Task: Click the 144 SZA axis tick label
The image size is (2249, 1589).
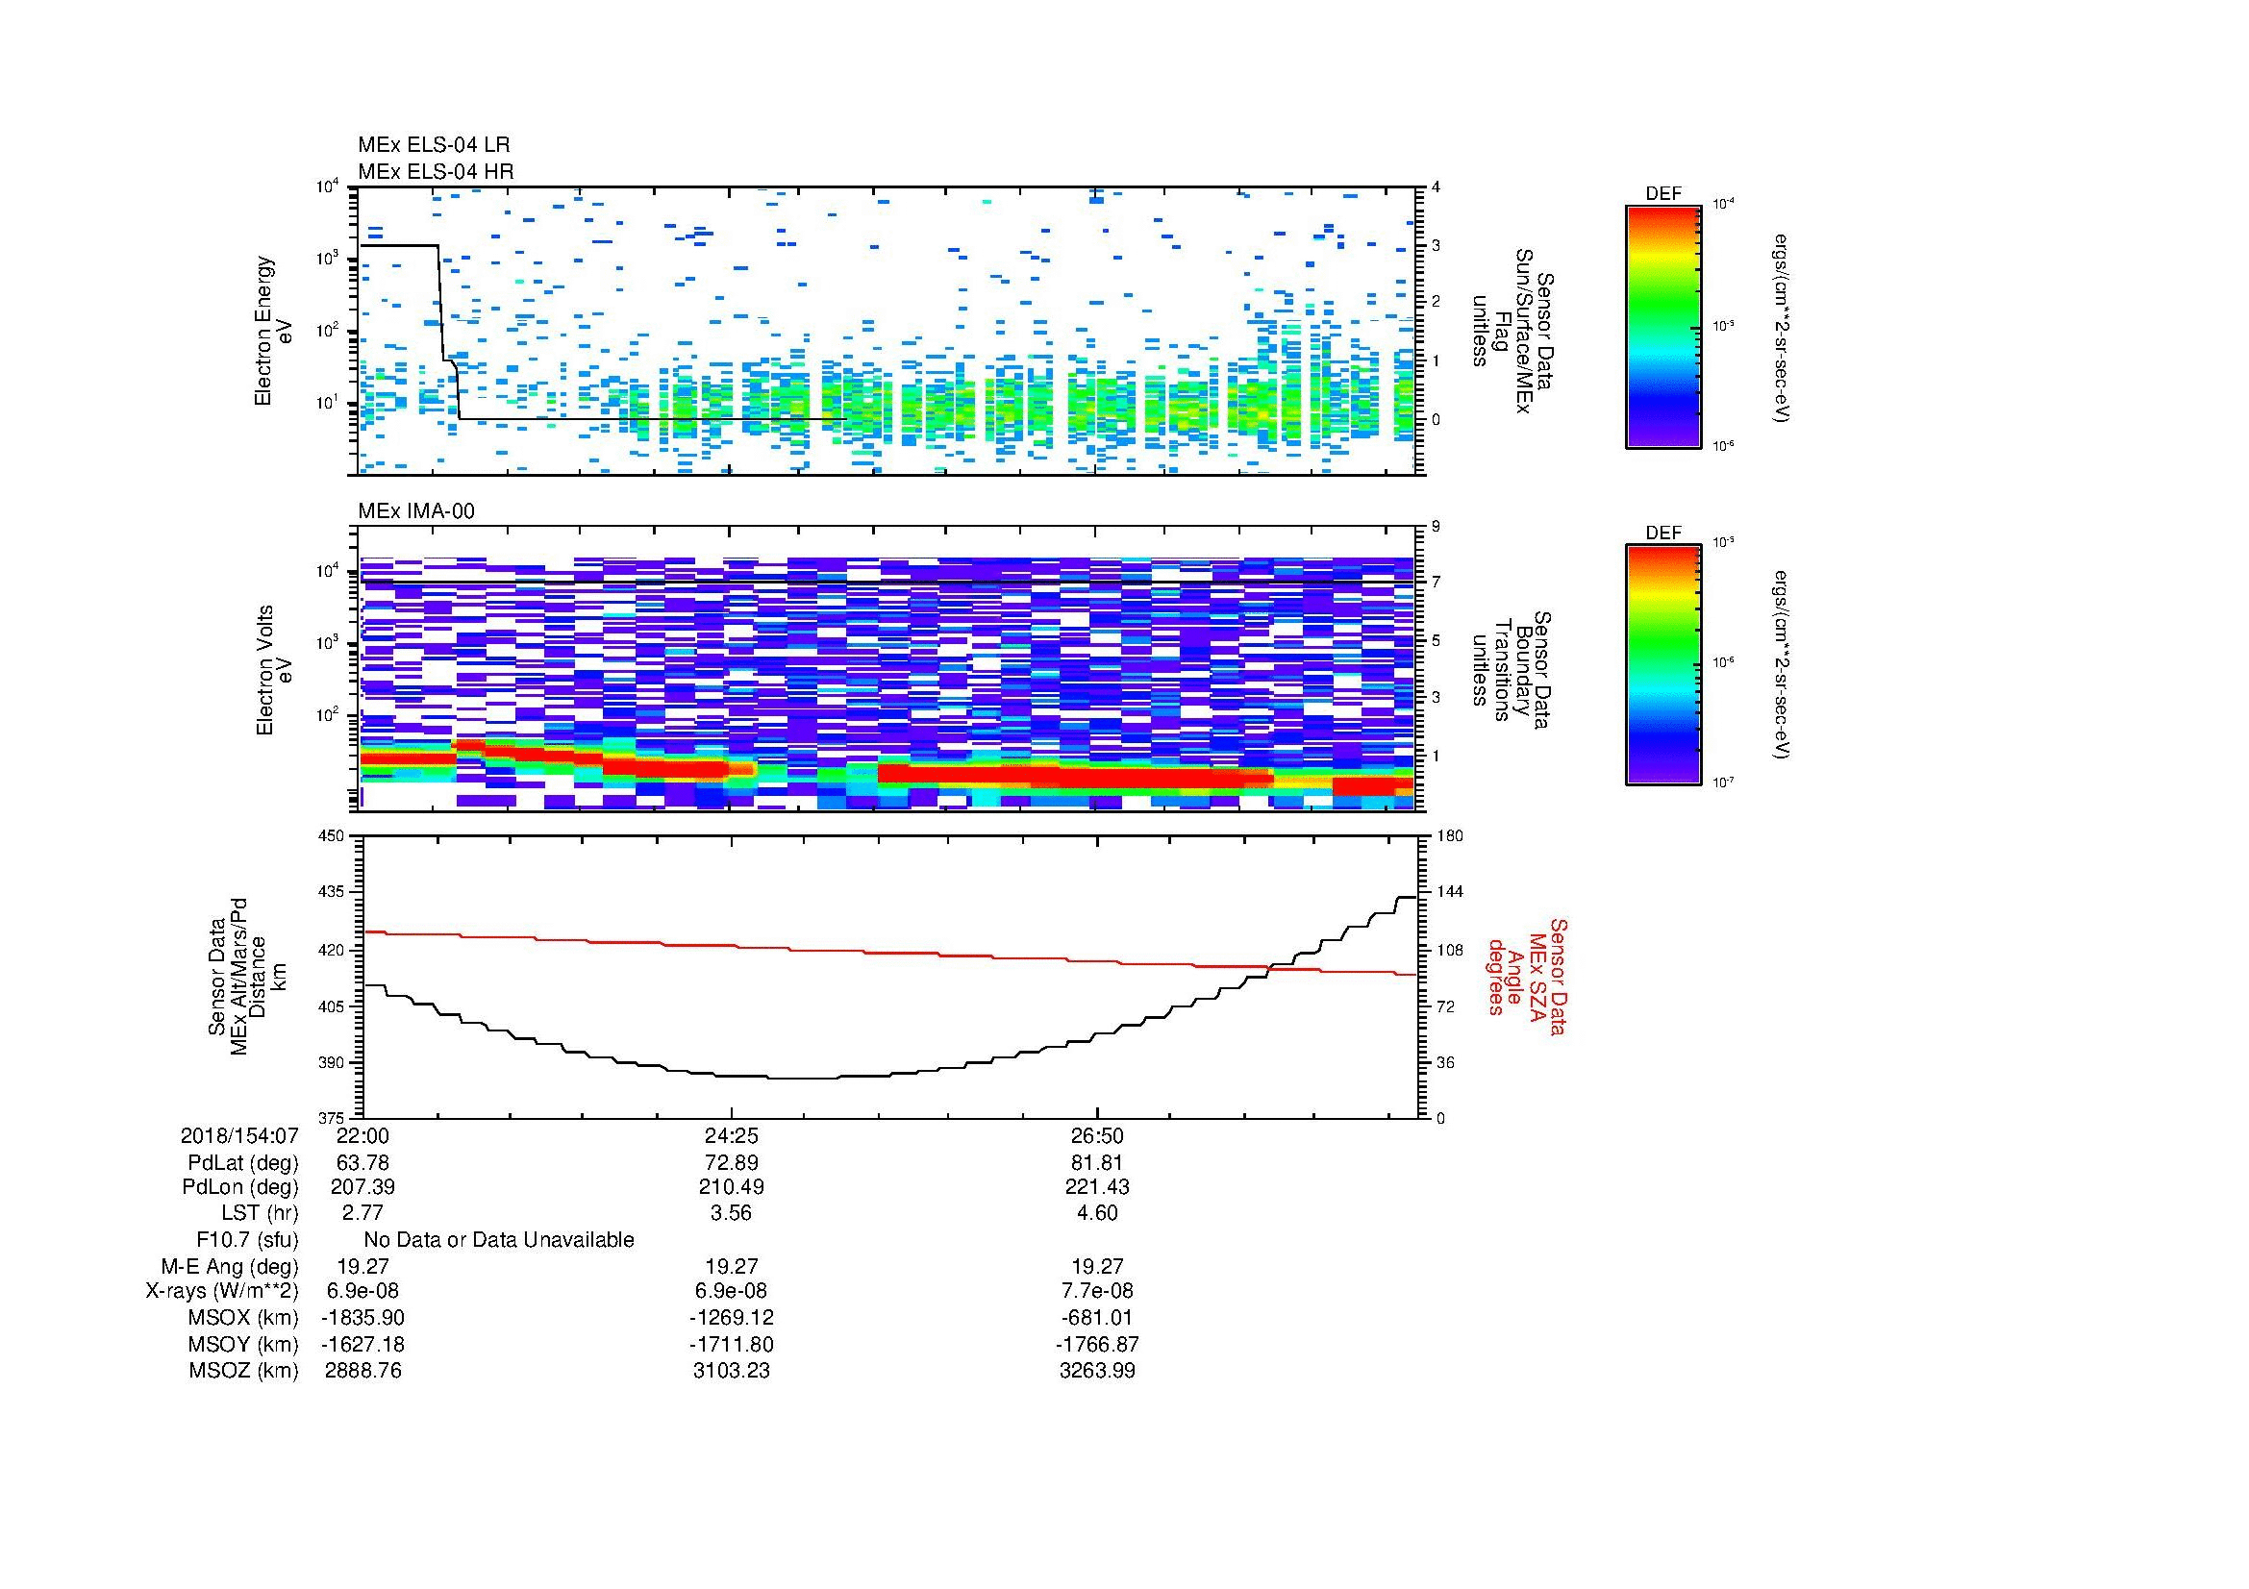Action: click(x=1449, y=892)
